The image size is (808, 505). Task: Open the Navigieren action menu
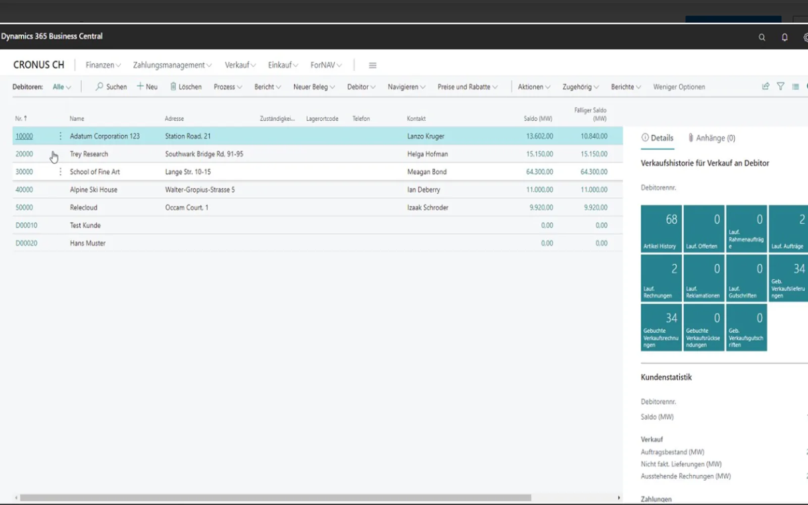pos(407,87)
